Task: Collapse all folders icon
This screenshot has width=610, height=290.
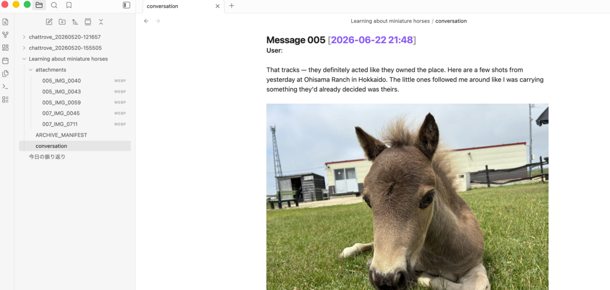Action: [101, 22]
